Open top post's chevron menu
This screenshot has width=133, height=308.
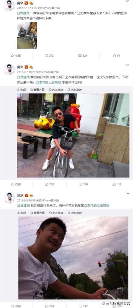127,1
